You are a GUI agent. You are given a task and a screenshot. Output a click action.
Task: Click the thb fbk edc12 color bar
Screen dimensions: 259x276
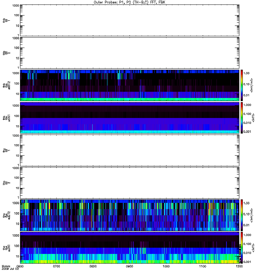(242, 85)
